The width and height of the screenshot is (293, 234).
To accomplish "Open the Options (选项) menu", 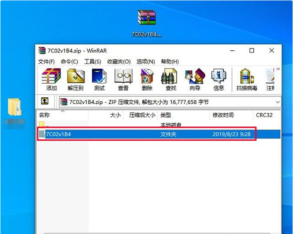I will coord(146,61).
